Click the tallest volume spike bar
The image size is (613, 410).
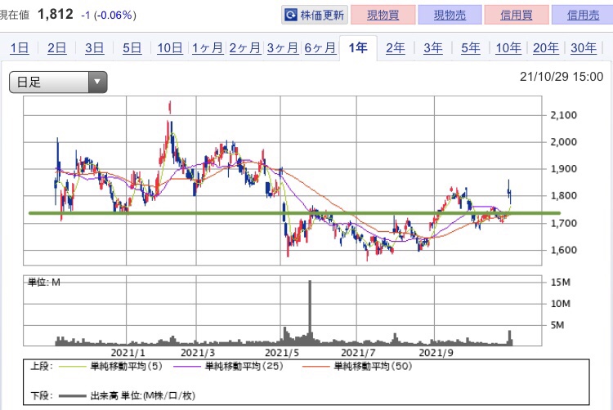coord(310,312)
